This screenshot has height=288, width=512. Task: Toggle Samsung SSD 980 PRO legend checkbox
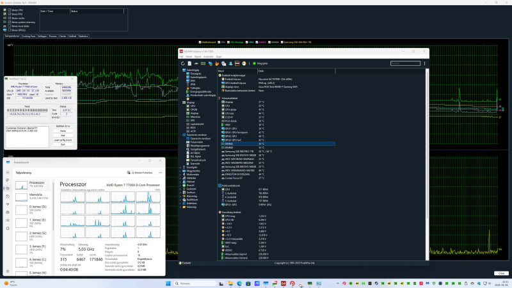coord(282,42)
